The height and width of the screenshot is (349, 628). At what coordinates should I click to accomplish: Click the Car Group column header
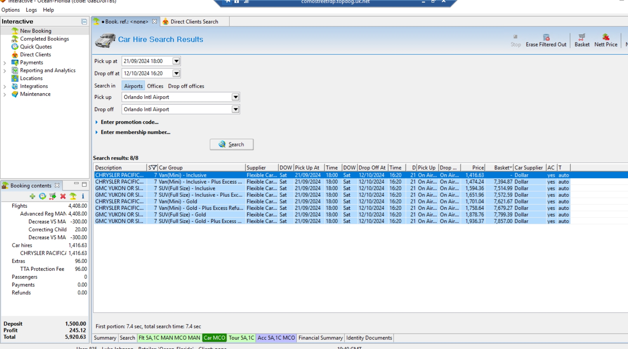pos(202,168)
